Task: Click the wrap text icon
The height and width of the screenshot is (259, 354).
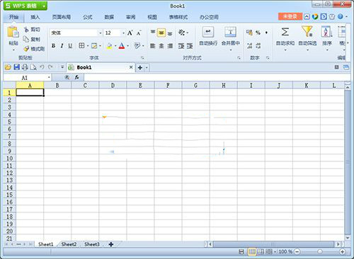Action: pos(208,32)
